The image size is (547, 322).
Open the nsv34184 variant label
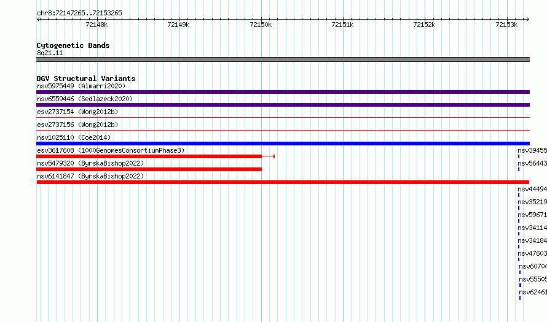(x=532, y=240)
